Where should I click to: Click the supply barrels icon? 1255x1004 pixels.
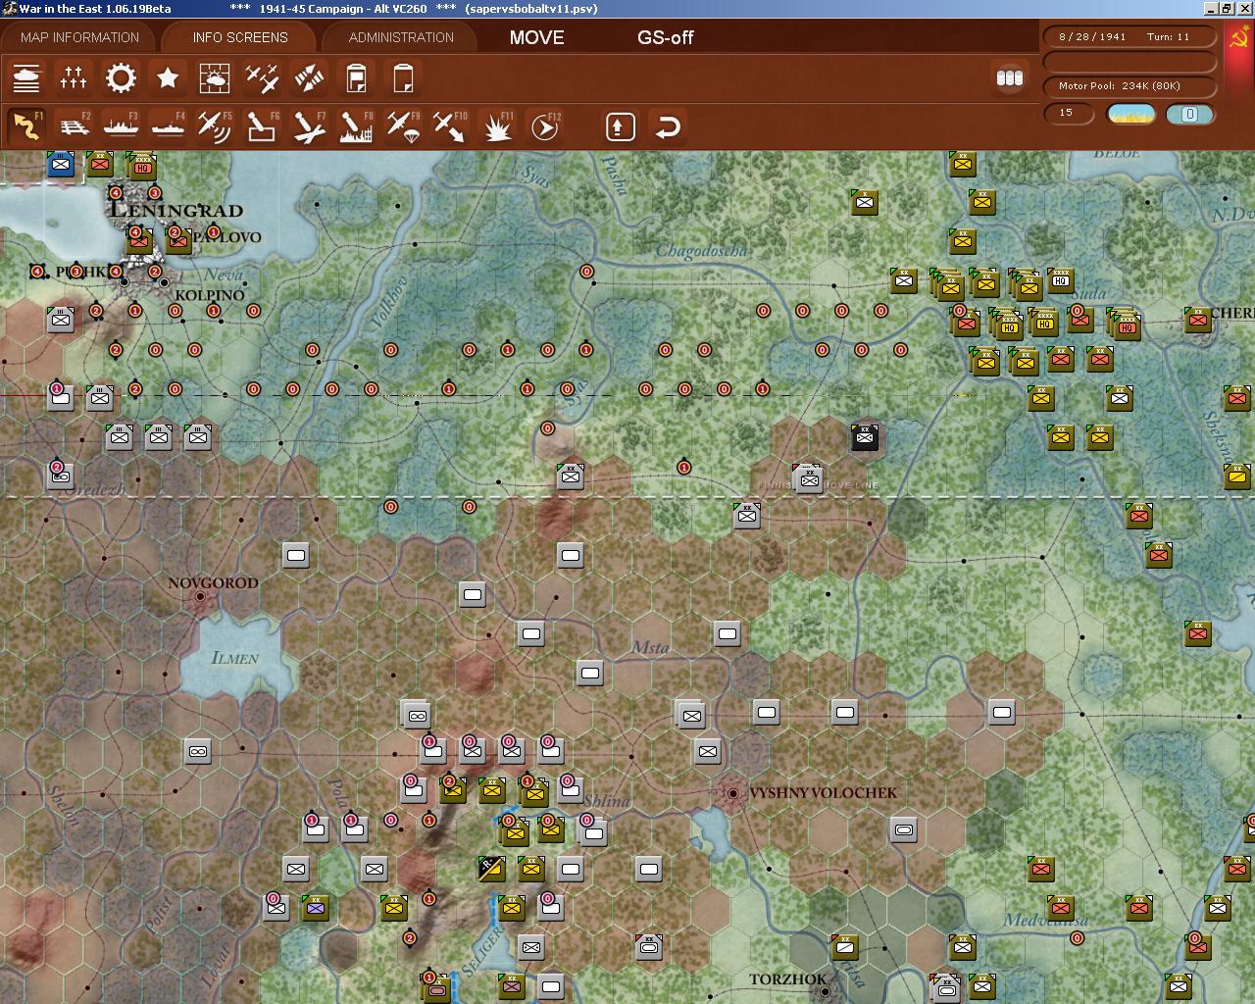[x=1009, y=77]
